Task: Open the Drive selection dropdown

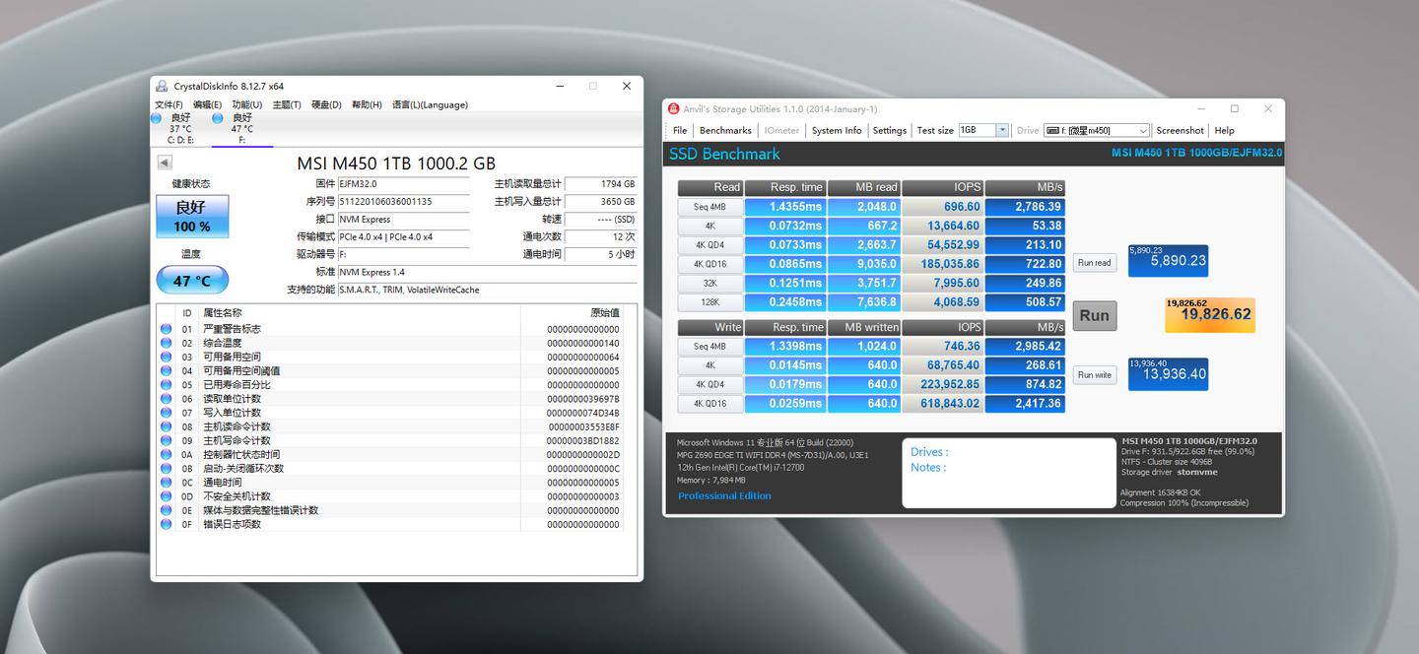Action: pyautogui.click(x=1141, y=130)
